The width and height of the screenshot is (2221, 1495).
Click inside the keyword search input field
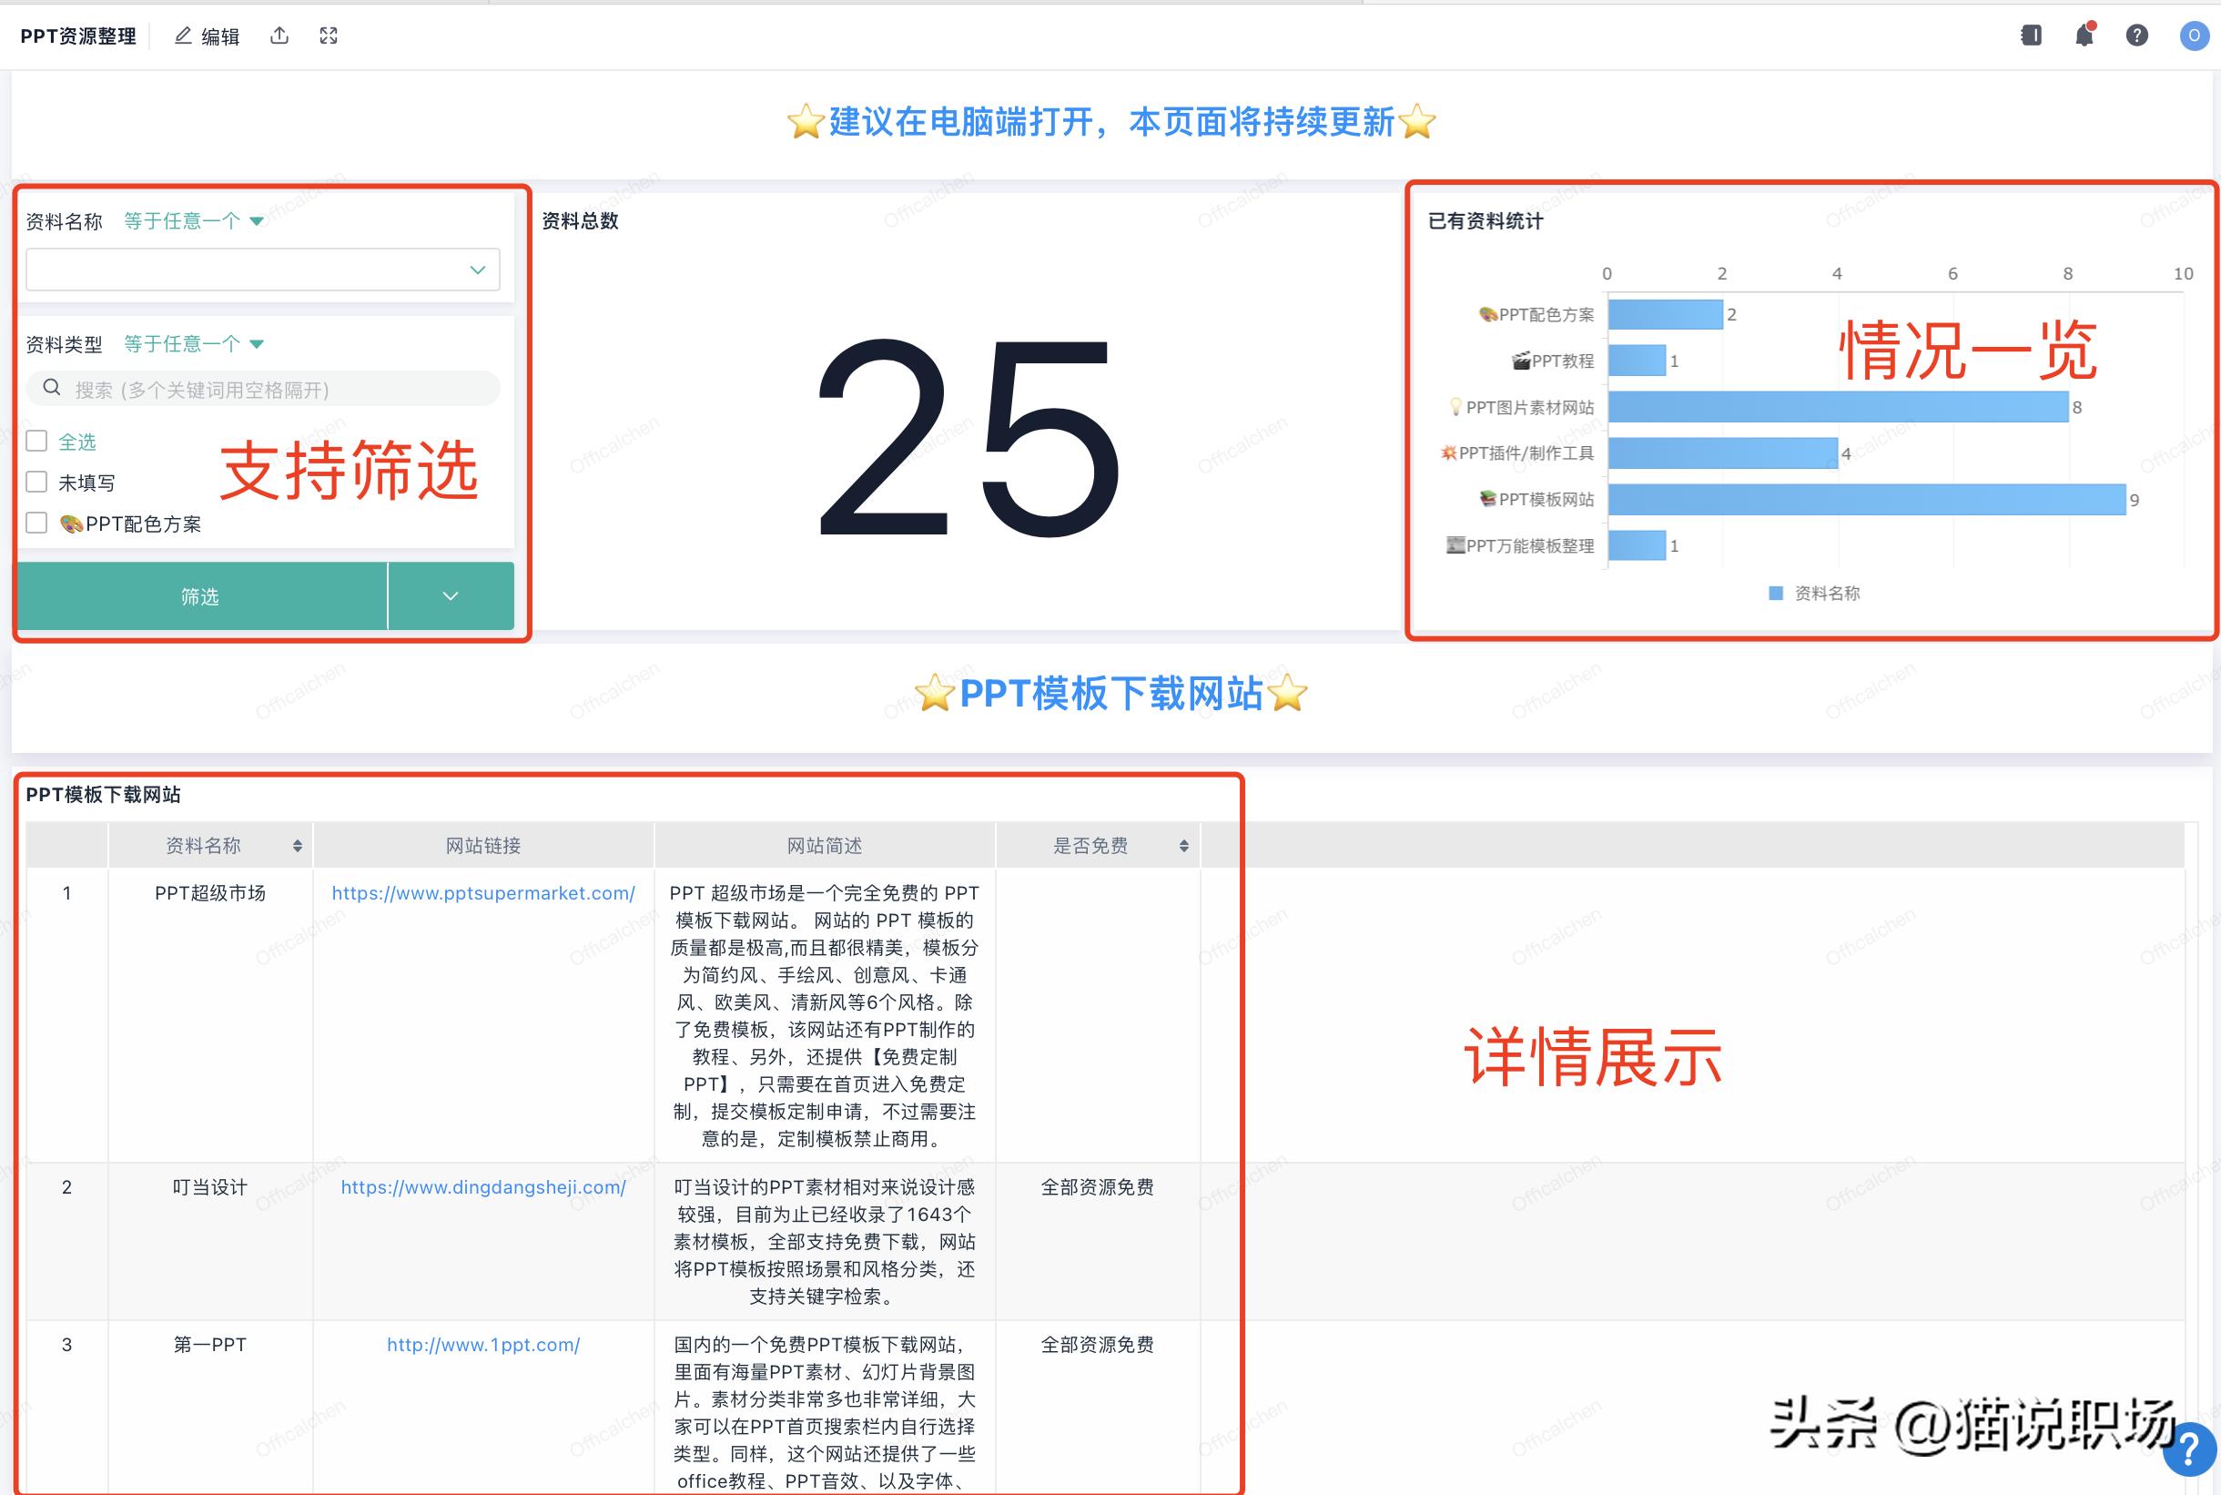(267, 388)
